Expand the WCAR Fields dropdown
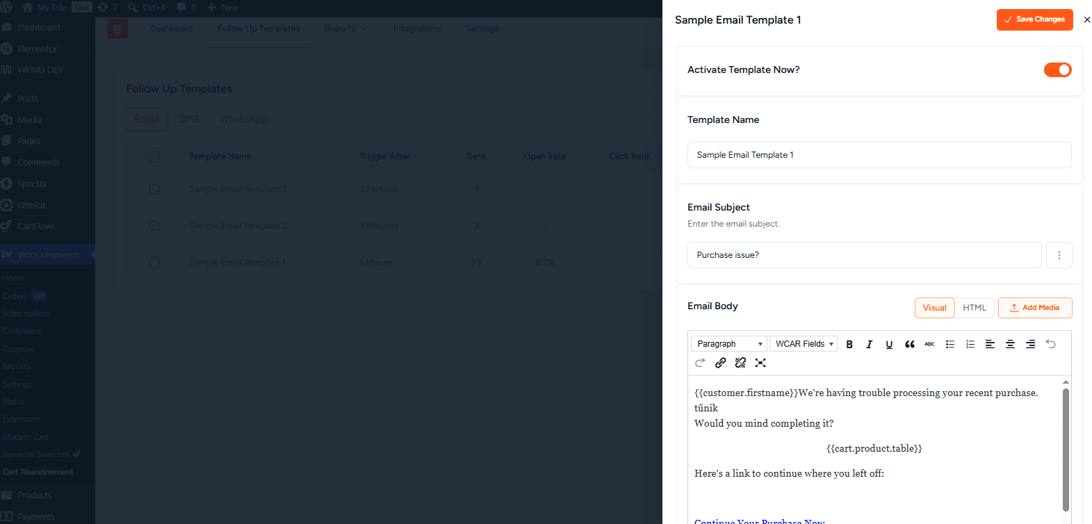The image size is (1092, 524). 804,344
